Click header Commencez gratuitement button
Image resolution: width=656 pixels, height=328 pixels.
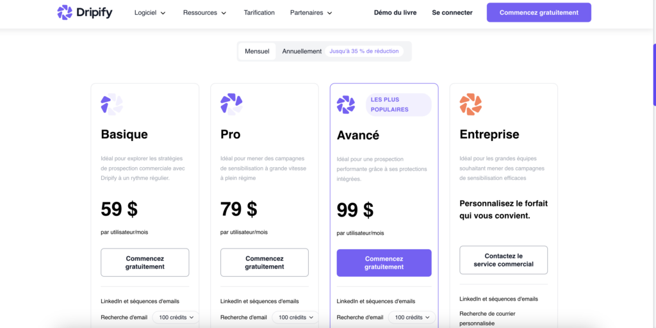pos(539,13)
